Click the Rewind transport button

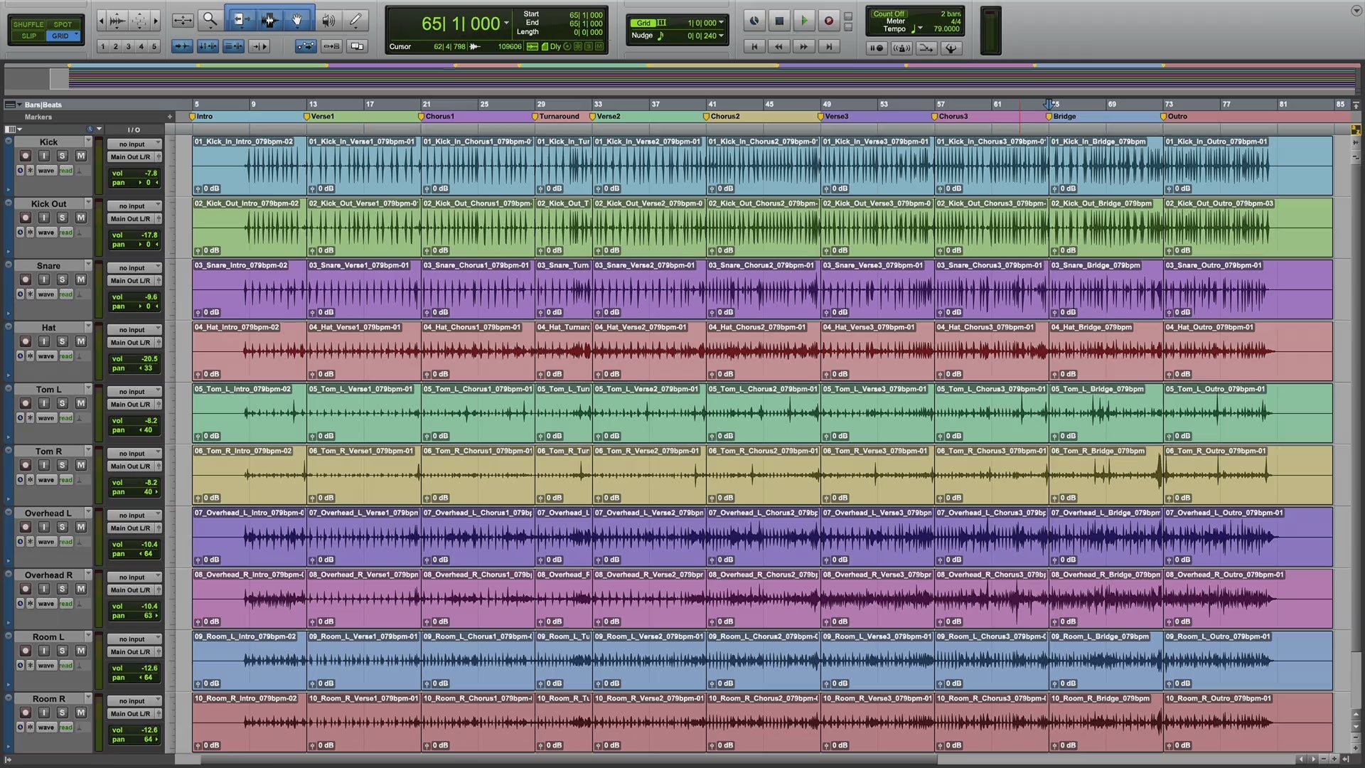coord(779,46)
